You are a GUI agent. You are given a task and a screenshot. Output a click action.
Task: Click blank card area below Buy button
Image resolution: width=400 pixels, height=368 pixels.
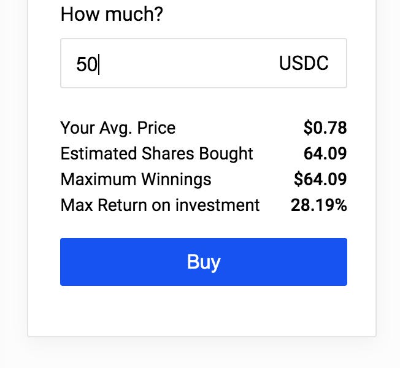coord(202,311)
